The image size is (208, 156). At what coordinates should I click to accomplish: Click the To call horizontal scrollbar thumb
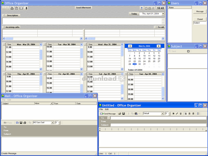coord(92,38)
